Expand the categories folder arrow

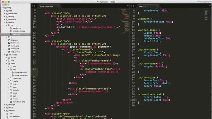[8, 78]
